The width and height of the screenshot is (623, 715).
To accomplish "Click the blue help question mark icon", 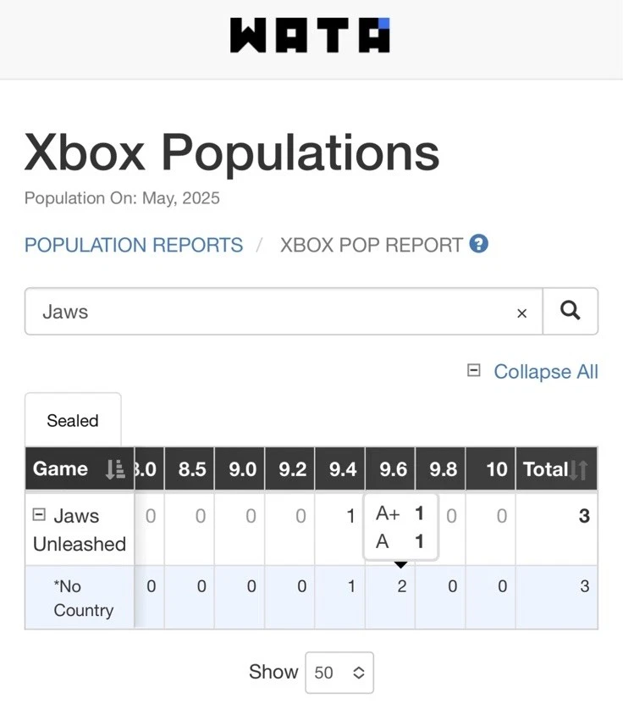I will pos(479,245).
